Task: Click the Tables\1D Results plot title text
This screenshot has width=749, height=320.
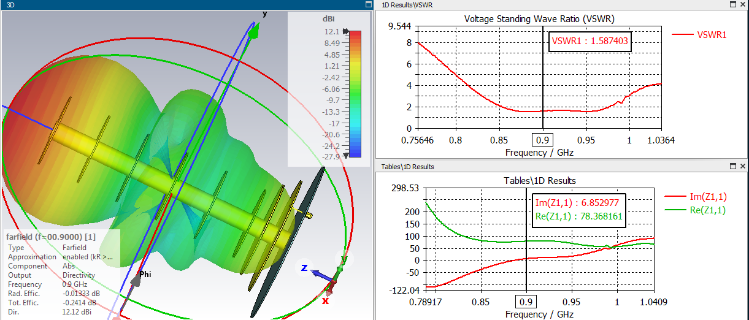Action: 539,180
